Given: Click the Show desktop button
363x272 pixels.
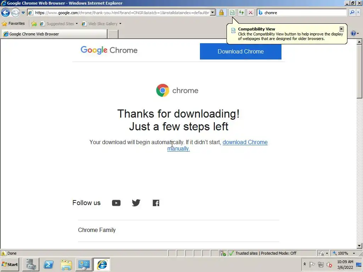Looking at the screenshot, I should pyautogui.click(x=359, y=265).
